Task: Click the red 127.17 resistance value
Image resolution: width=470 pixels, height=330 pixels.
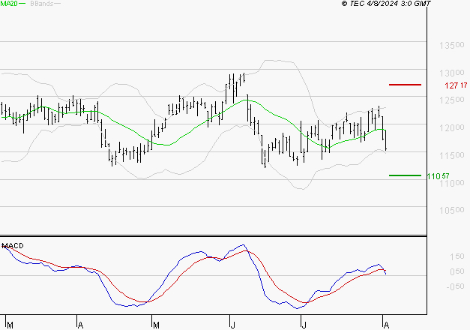Action: click(456, 85)
